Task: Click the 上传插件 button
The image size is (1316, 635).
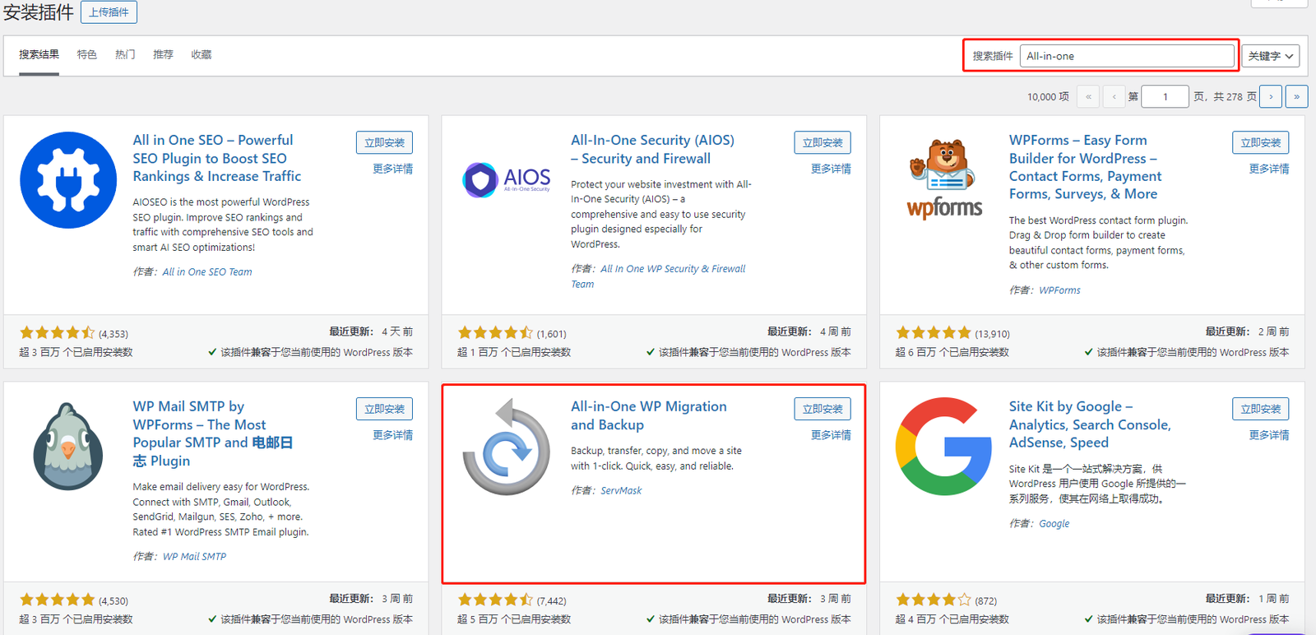Action: (x=109, y=12)
